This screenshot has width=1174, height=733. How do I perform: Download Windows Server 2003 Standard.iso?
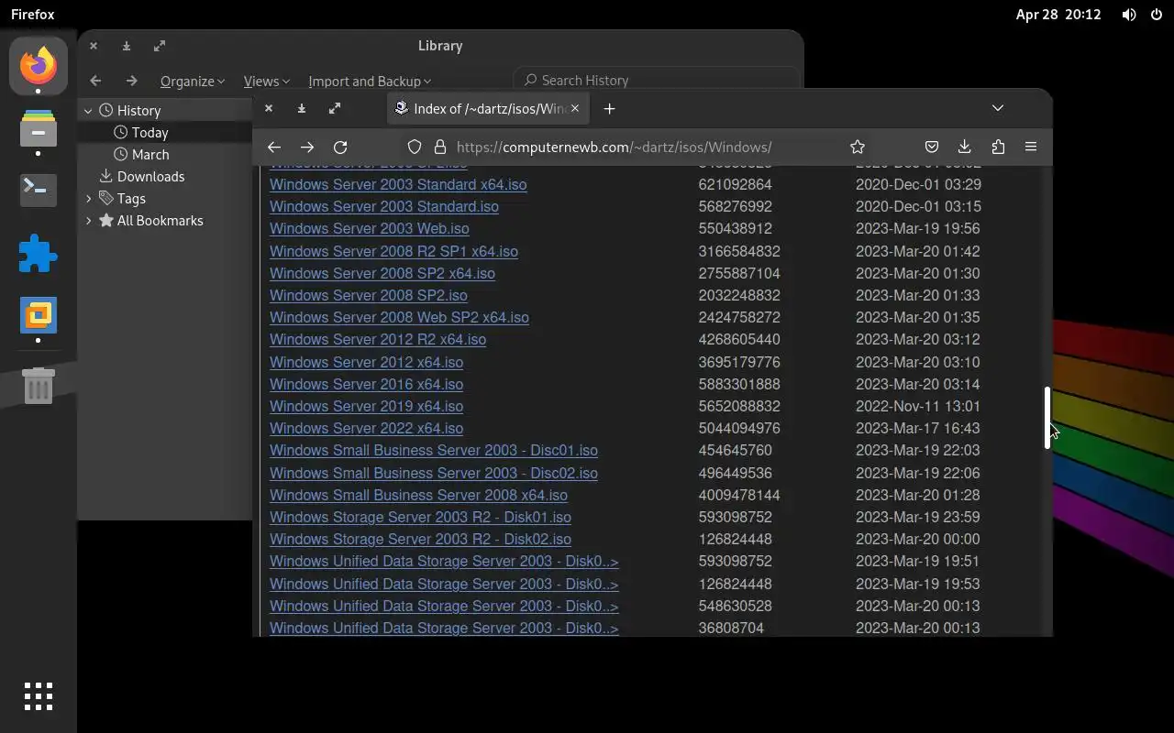(x=384, y=206)
